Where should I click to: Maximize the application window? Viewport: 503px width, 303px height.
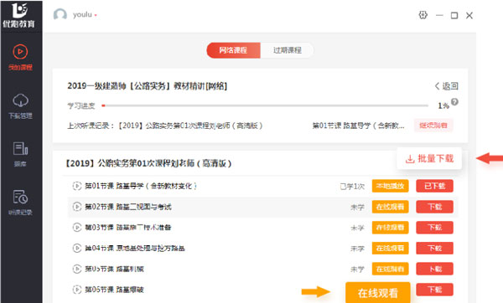coord(454,15)
